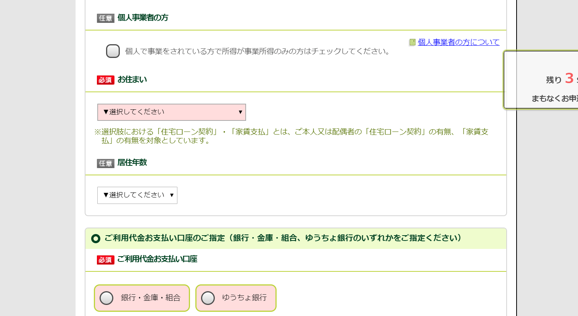
Task: Click the 個人で事業をされている方 checkbox label text
Action: pos(258,51)
